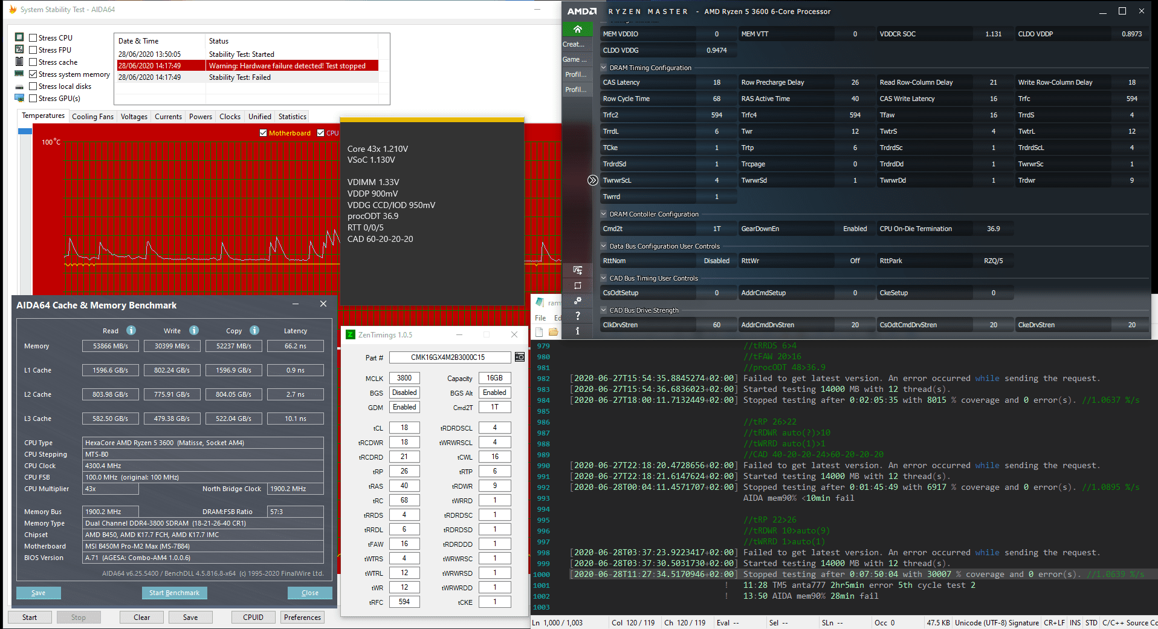
Task: Switch to Voltages tab
Action: click(x=134, y=117)
